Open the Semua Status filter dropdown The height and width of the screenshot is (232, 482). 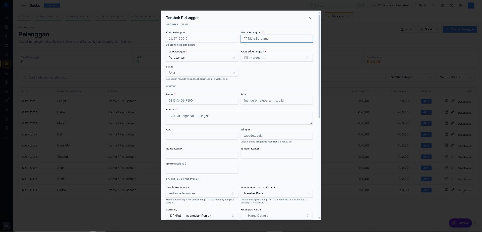456,77
